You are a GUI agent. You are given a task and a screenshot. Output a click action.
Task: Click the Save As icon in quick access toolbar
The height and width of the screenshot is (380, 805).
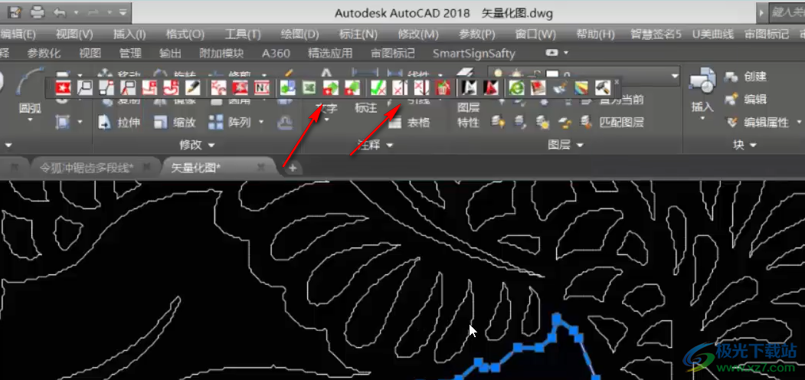[15, 11]
